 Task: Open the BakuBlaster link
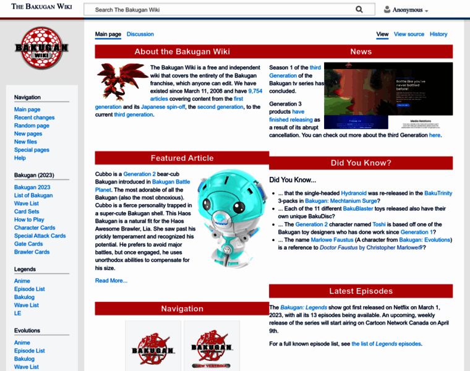coord(358,209)
